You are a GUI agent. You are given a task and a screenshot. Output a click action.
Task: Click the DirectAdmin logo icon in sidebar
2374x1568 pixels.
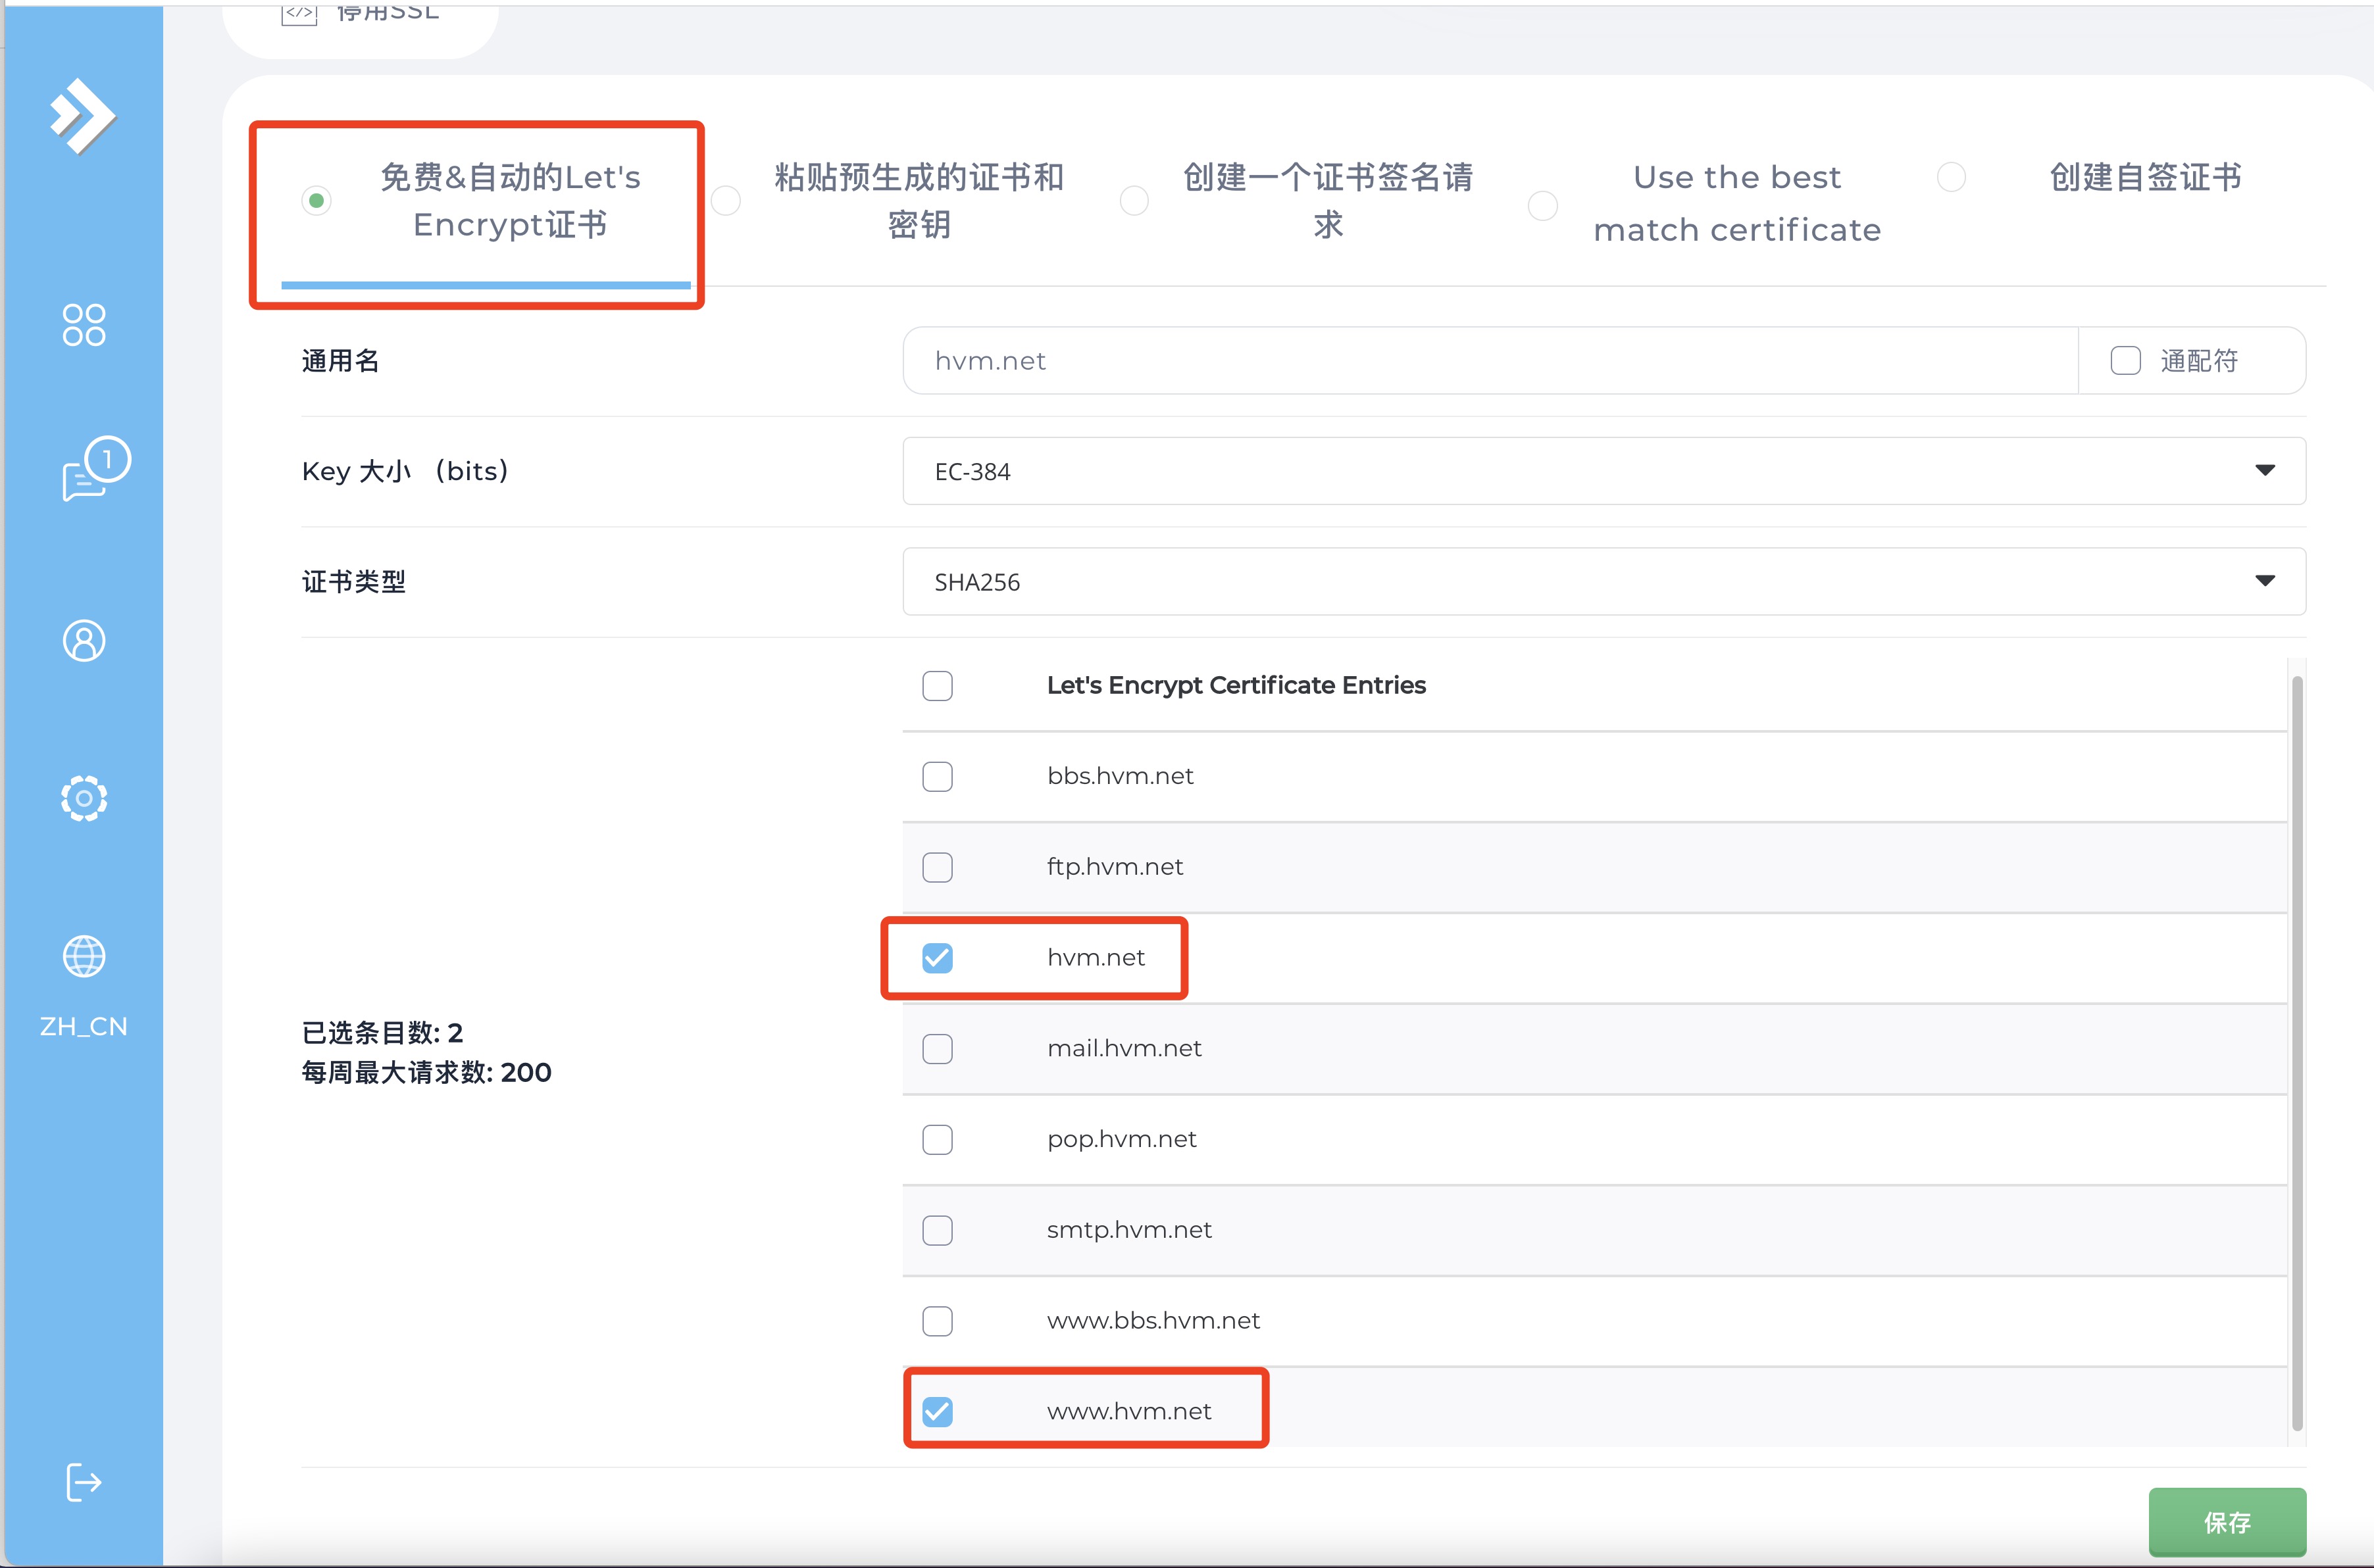(x=83, y=116)
